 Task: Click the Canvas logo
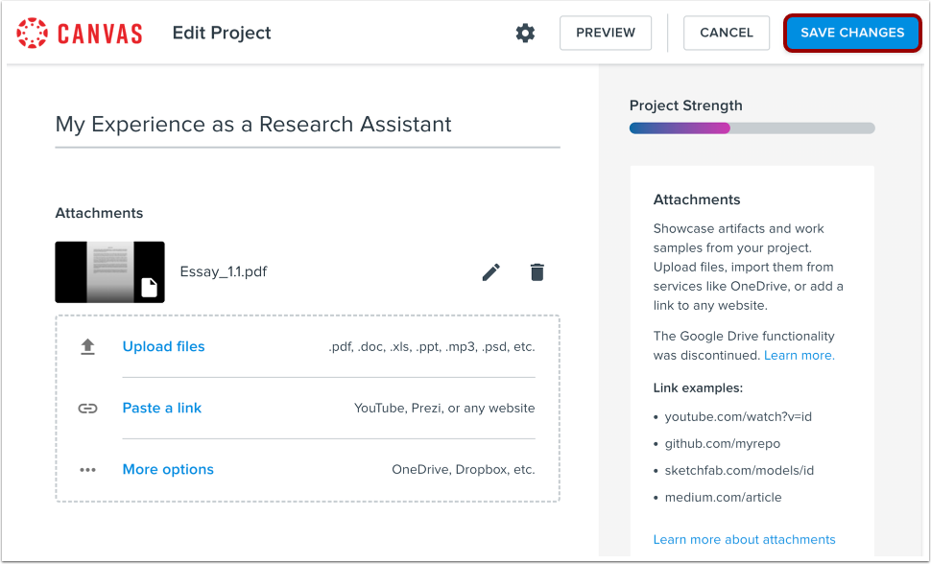click(x=80, y=33)
